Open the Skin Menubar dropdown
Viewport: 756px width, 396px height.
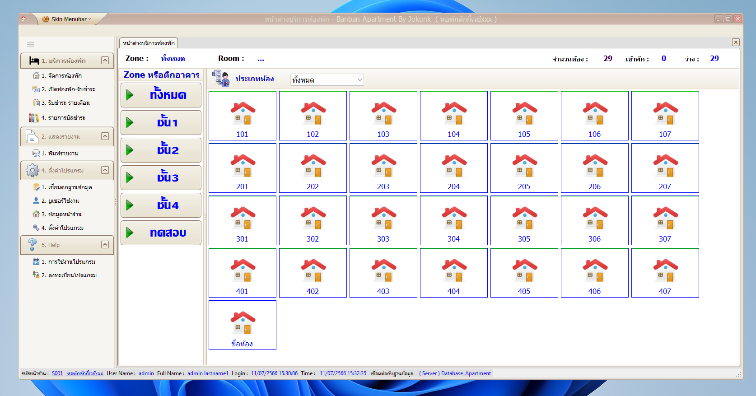coord(68,19)
